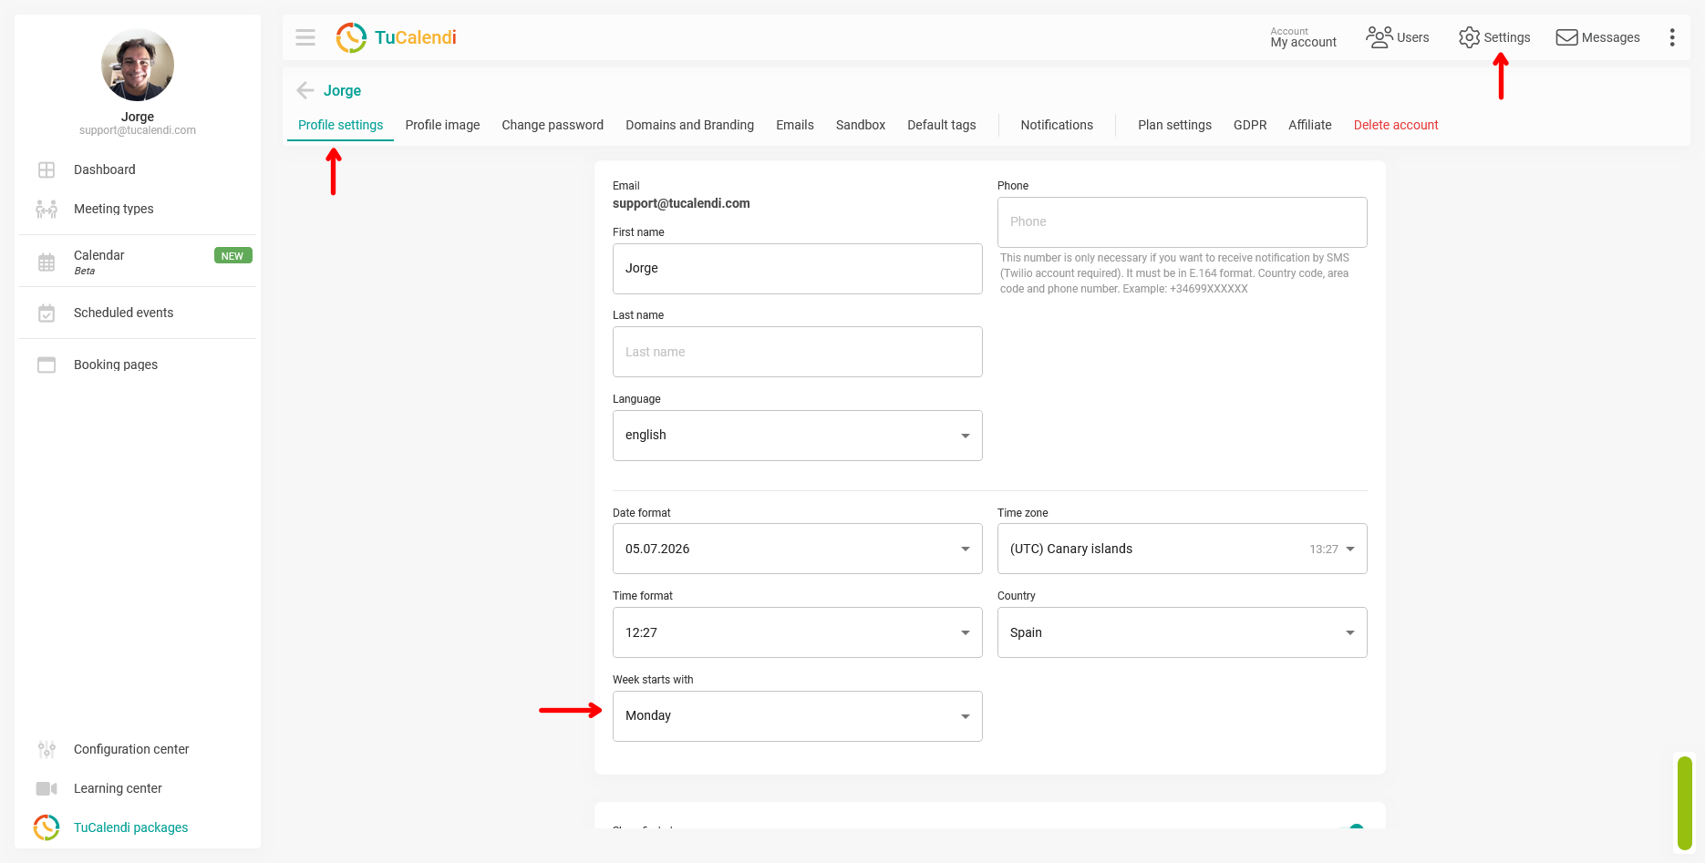Image resolution: width=1705 pixels, height=863 pixels.
Task: Open the Messages envelope icon
Action: (1566, 37)
